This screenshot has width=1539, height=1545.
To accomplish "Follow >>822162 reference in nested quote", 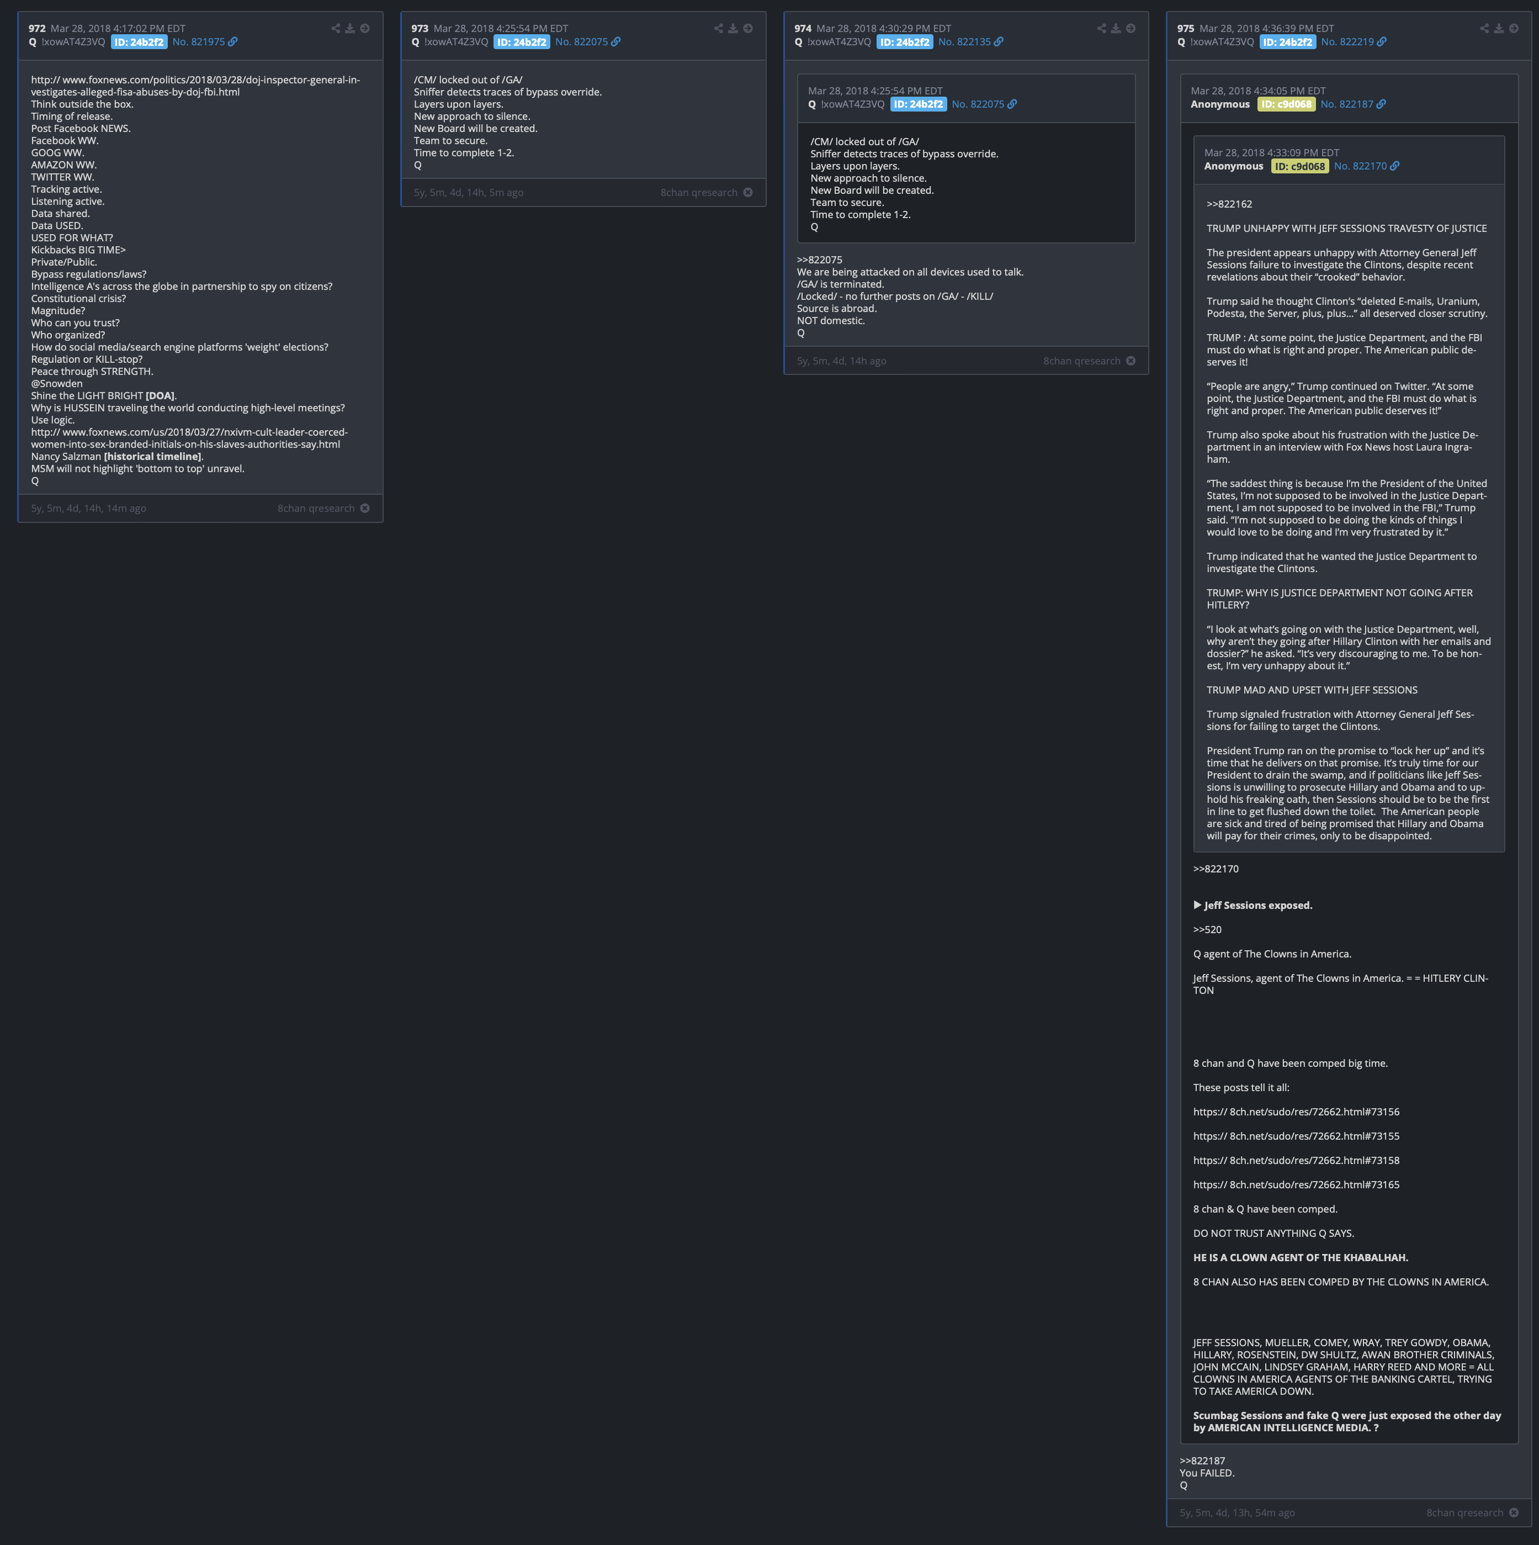I will [1230, 205].
